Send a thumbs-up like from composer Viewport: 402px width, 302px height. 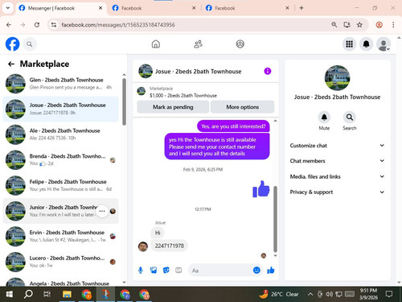(271, 270)
